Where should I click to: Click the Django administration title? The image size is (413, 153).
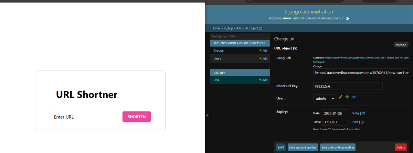pos(309,12)
